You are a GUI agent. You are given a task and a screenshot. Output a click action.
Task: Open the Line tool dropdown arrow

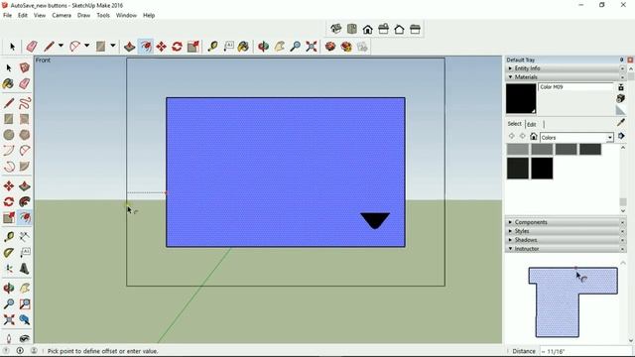coord(61,46)
